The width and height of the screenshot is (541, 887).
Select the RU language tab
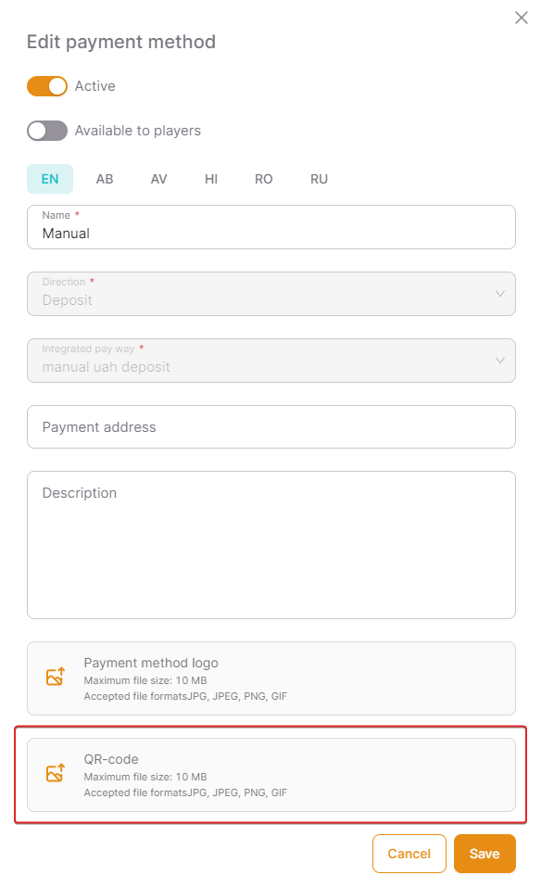click(x=319, y=179)
